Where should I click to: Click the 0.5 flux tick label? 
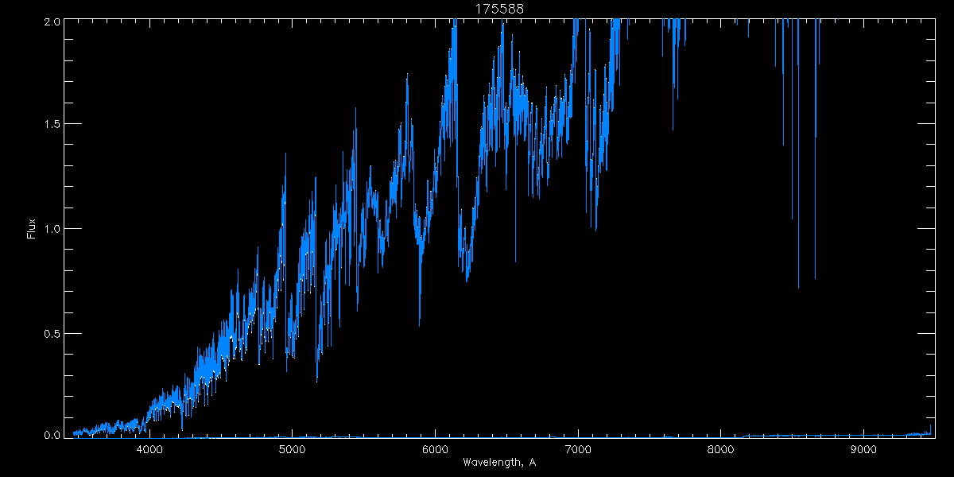click(52, 333)
